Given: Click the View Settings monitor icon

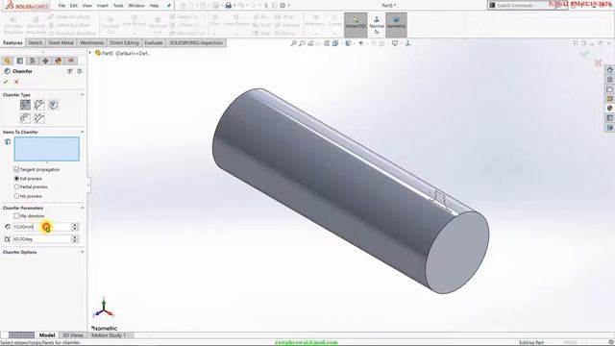Looking at the screenshot, I should 395,43.
